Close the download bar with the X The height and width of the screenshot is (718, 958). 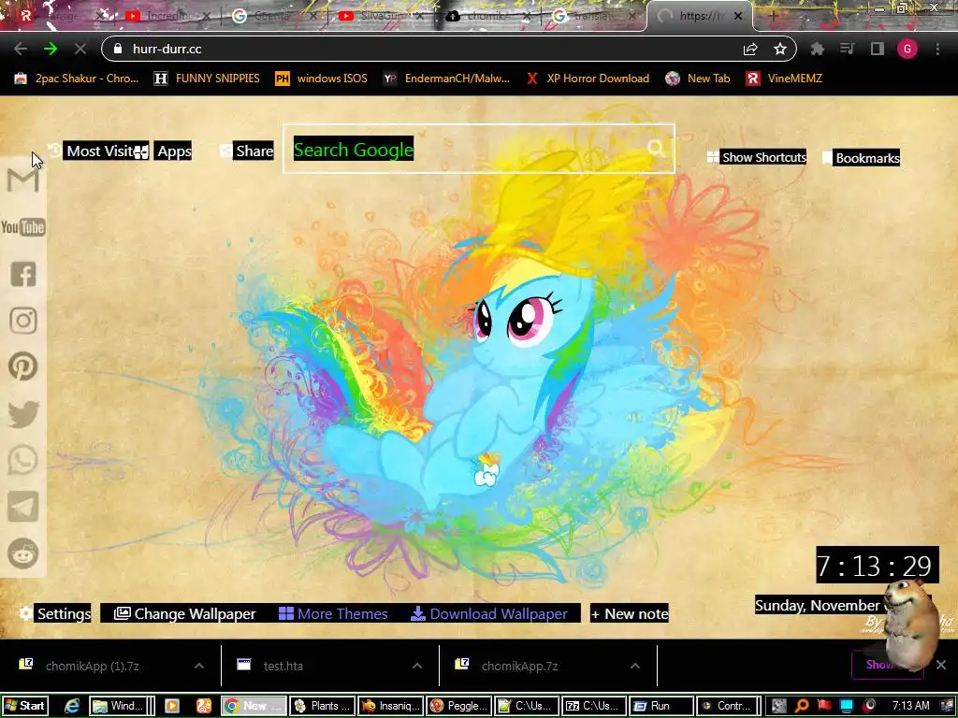click(941, 665)
